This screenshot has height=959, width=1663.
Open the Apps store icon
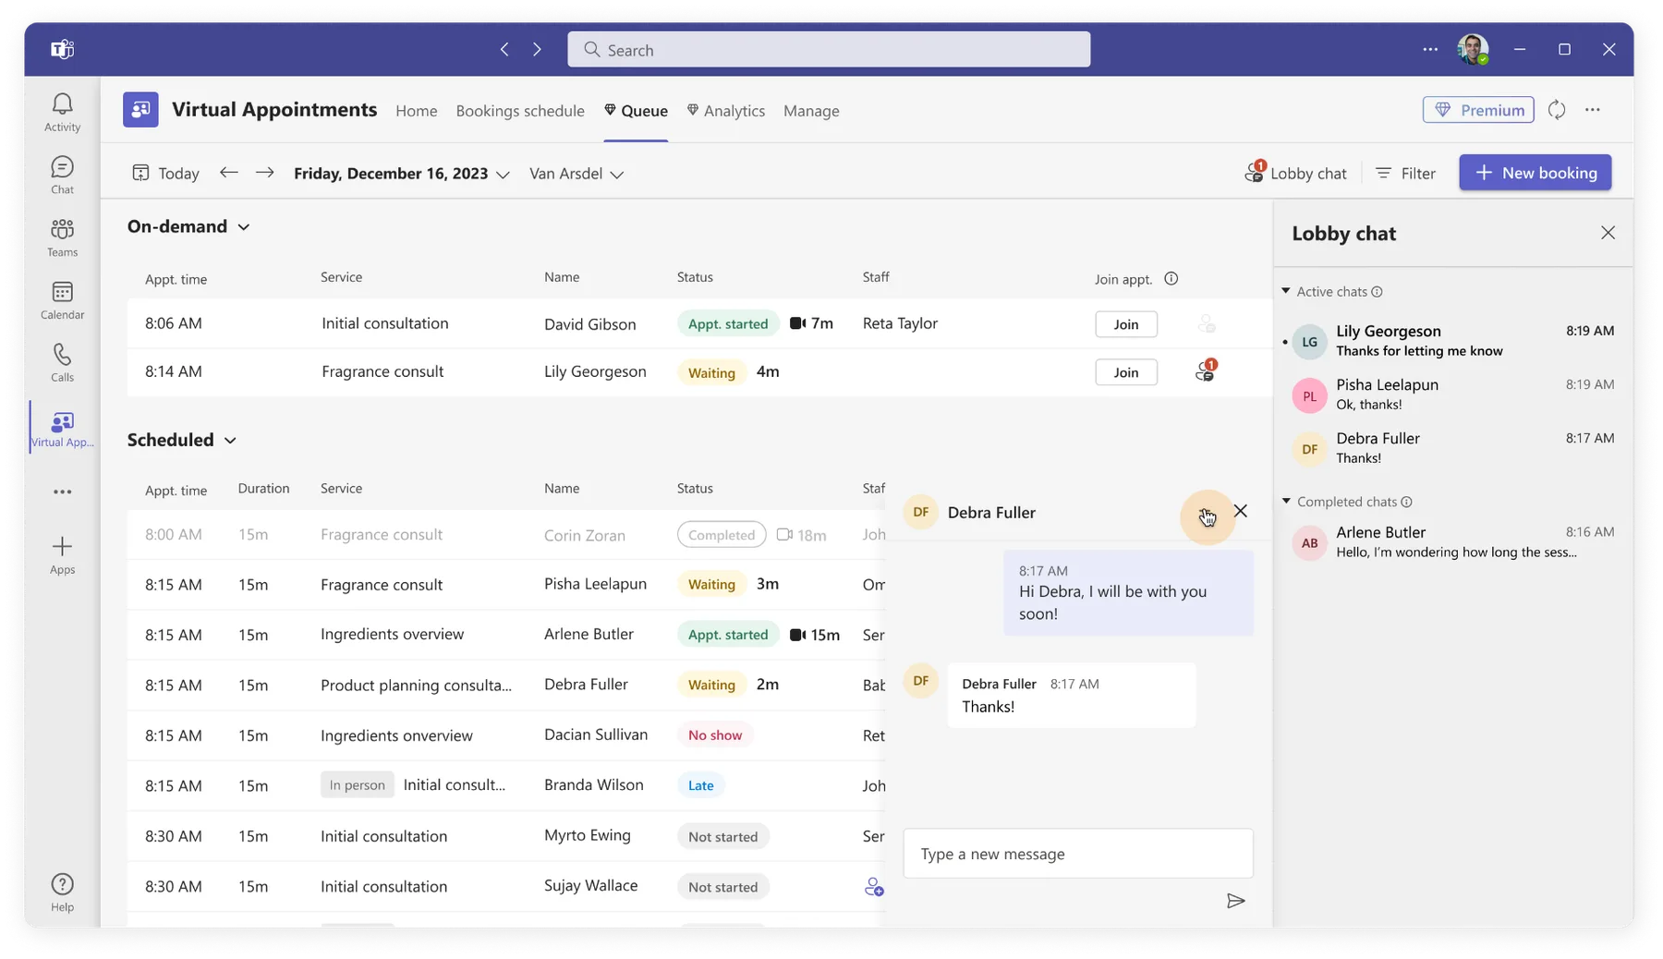(x=62, y=555)
